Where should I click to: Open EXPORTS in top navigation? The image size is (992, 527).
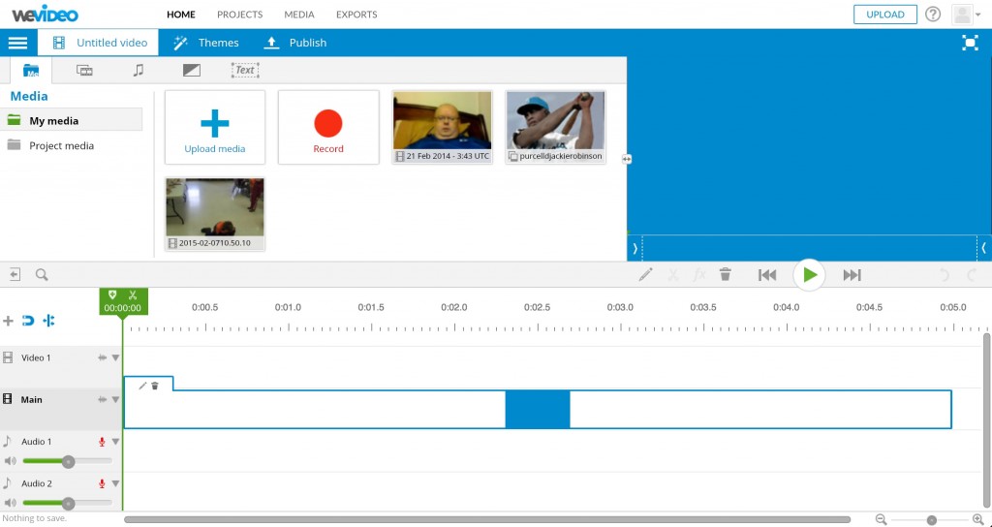tap(356, 15)
